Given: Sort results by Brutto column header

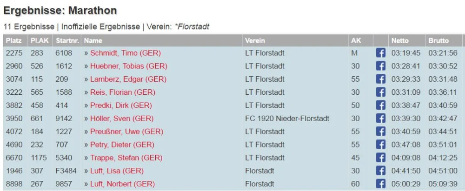Looking at the screenshot, I should pyautogui.click(x=438, y=40).
